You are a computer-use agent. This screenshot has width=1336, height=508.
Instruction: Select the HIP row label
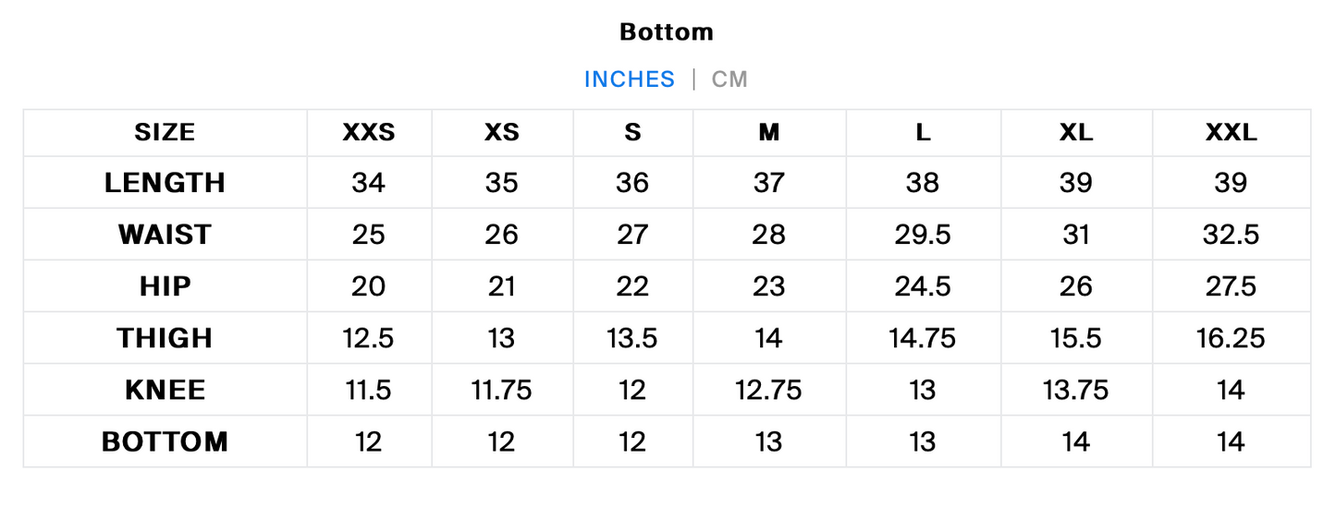(x=165, y=286)
